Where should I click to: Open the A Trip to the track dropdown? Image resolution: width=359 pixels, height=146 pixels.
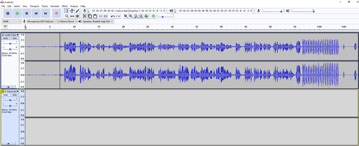tap(12, 91)
